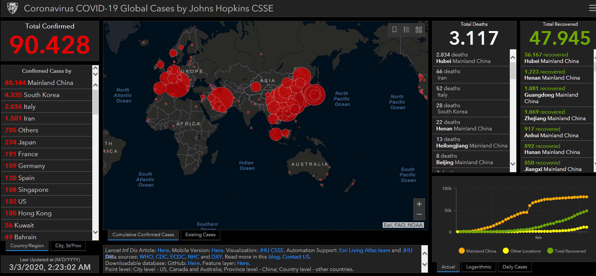This screenshot has height=276, width=596.
Task: Select 108 Singapore row
Action: [47, 190]
